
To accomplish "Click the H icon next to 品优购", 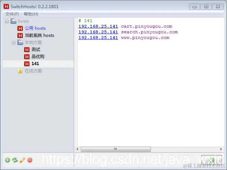I will tap(27, 57).
